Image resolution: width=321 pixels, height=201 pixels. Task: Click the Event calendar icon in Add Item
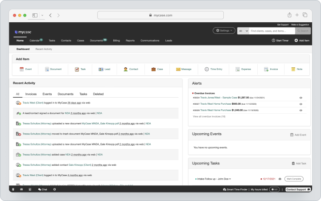(x=22, y=69)
